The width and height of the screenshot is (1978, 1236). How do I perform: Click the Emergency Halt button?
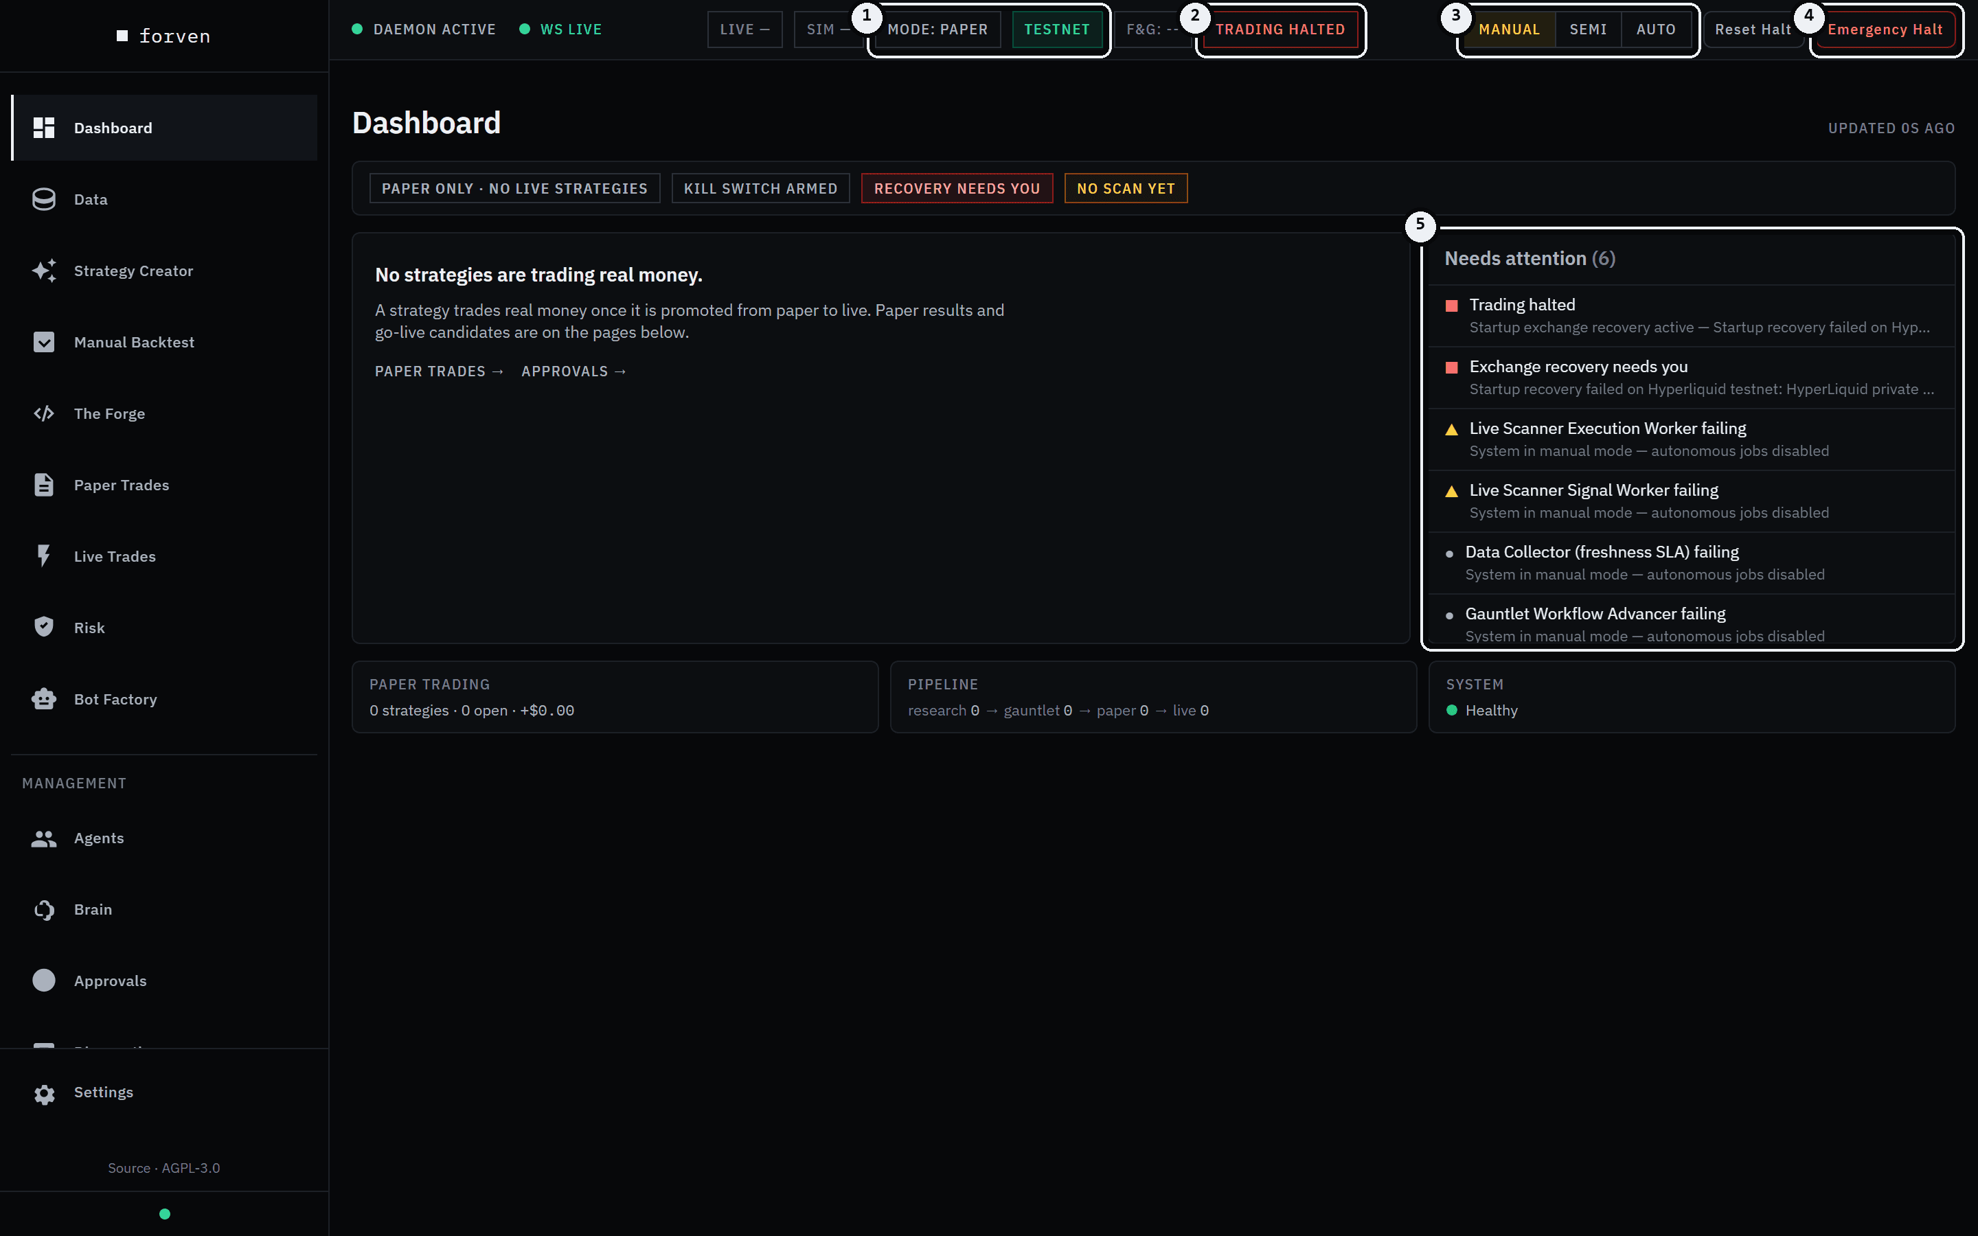1885,30
